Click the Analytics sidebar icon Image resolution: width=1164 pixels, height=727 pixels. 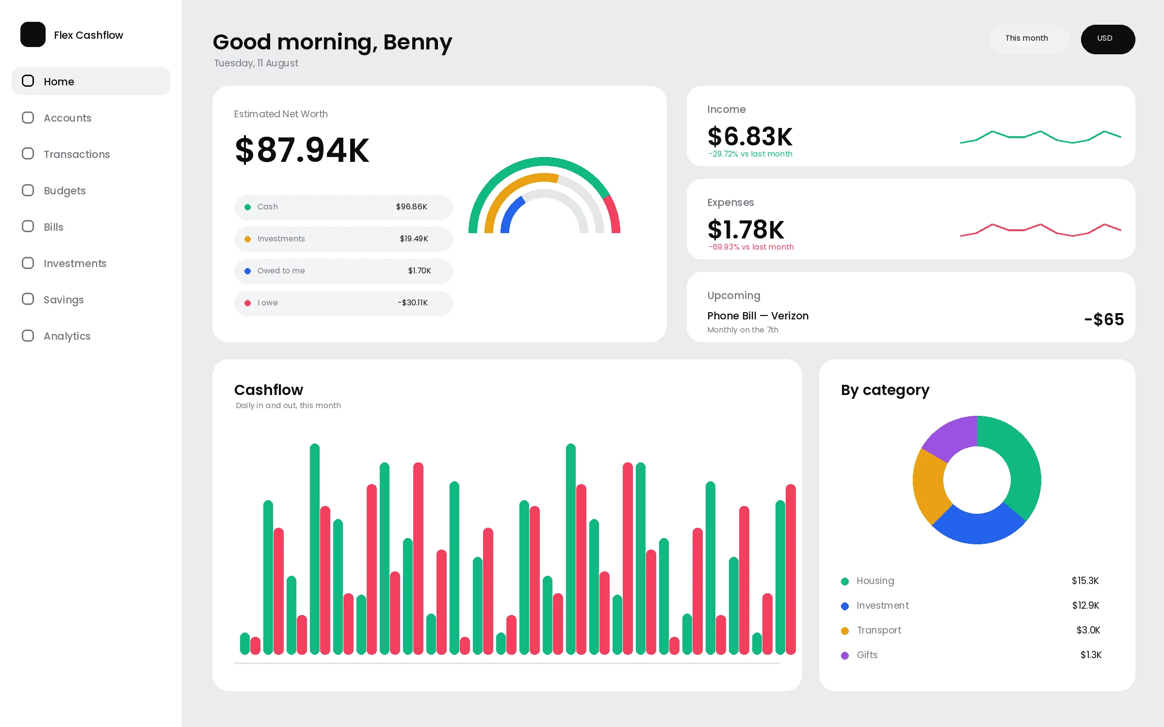point(28,336)
